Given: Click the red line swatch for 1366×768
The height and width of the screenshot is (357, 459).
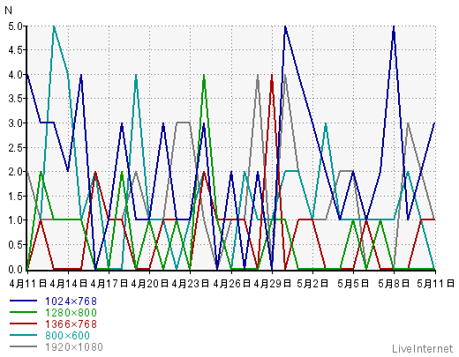Looking at the screenshot, I should tap(24, 324).
